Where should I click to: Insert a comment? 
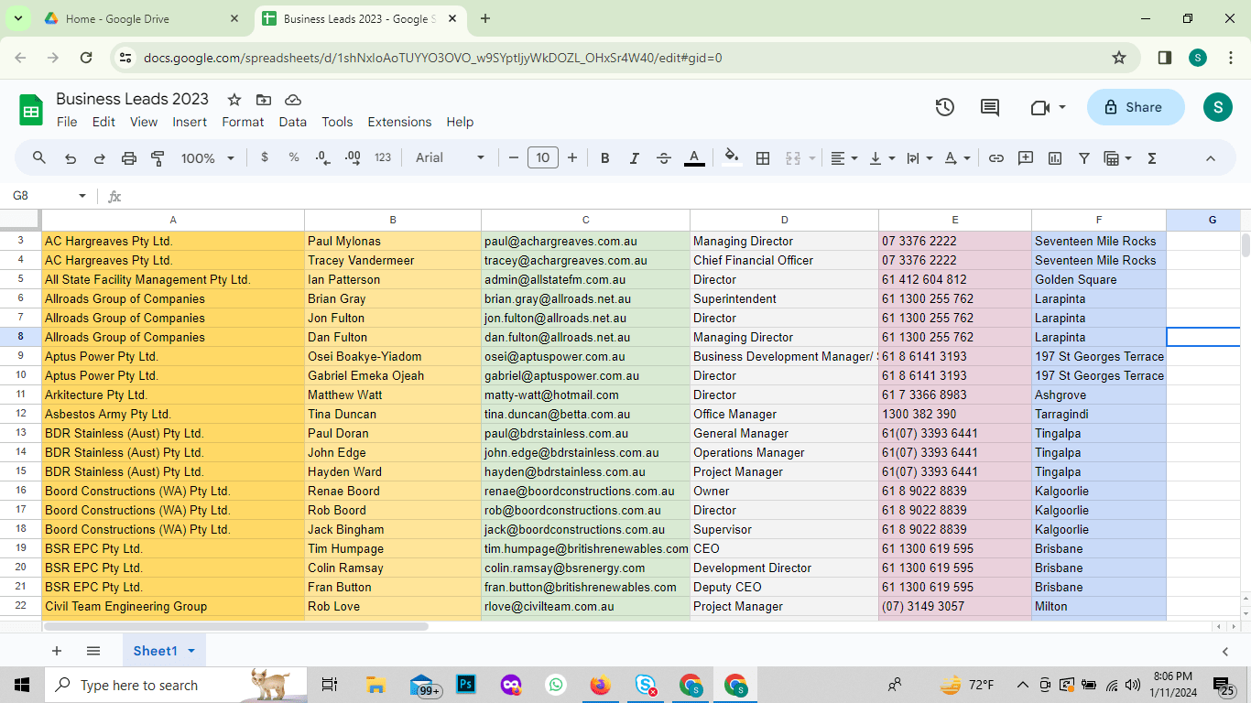click(1026, 158)
